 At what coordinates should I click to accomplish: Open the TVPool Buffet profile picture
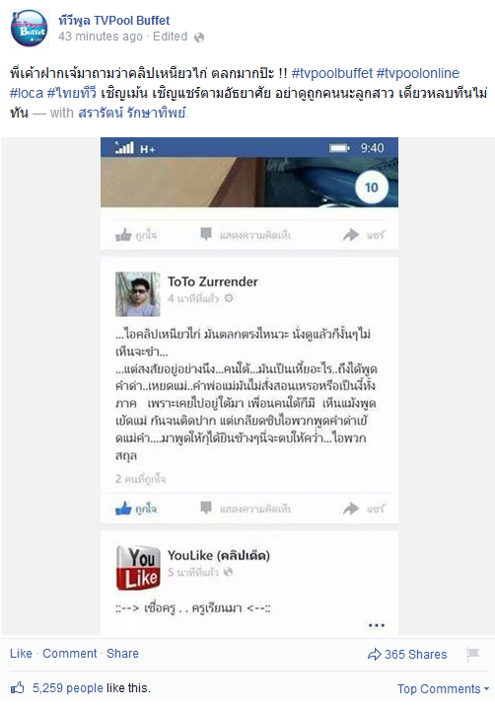[x=30, y=28]
